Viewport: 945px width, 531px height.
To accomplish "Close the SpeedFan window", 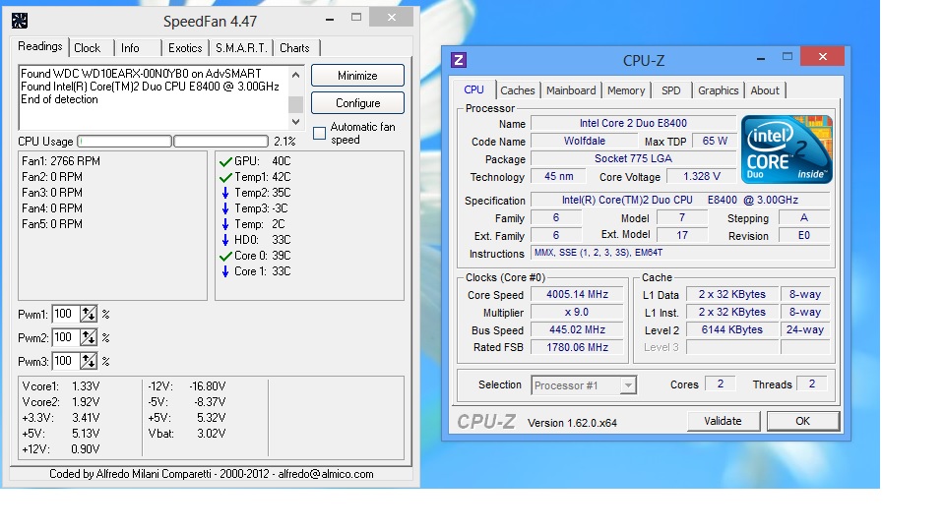I will pos(392,17).
